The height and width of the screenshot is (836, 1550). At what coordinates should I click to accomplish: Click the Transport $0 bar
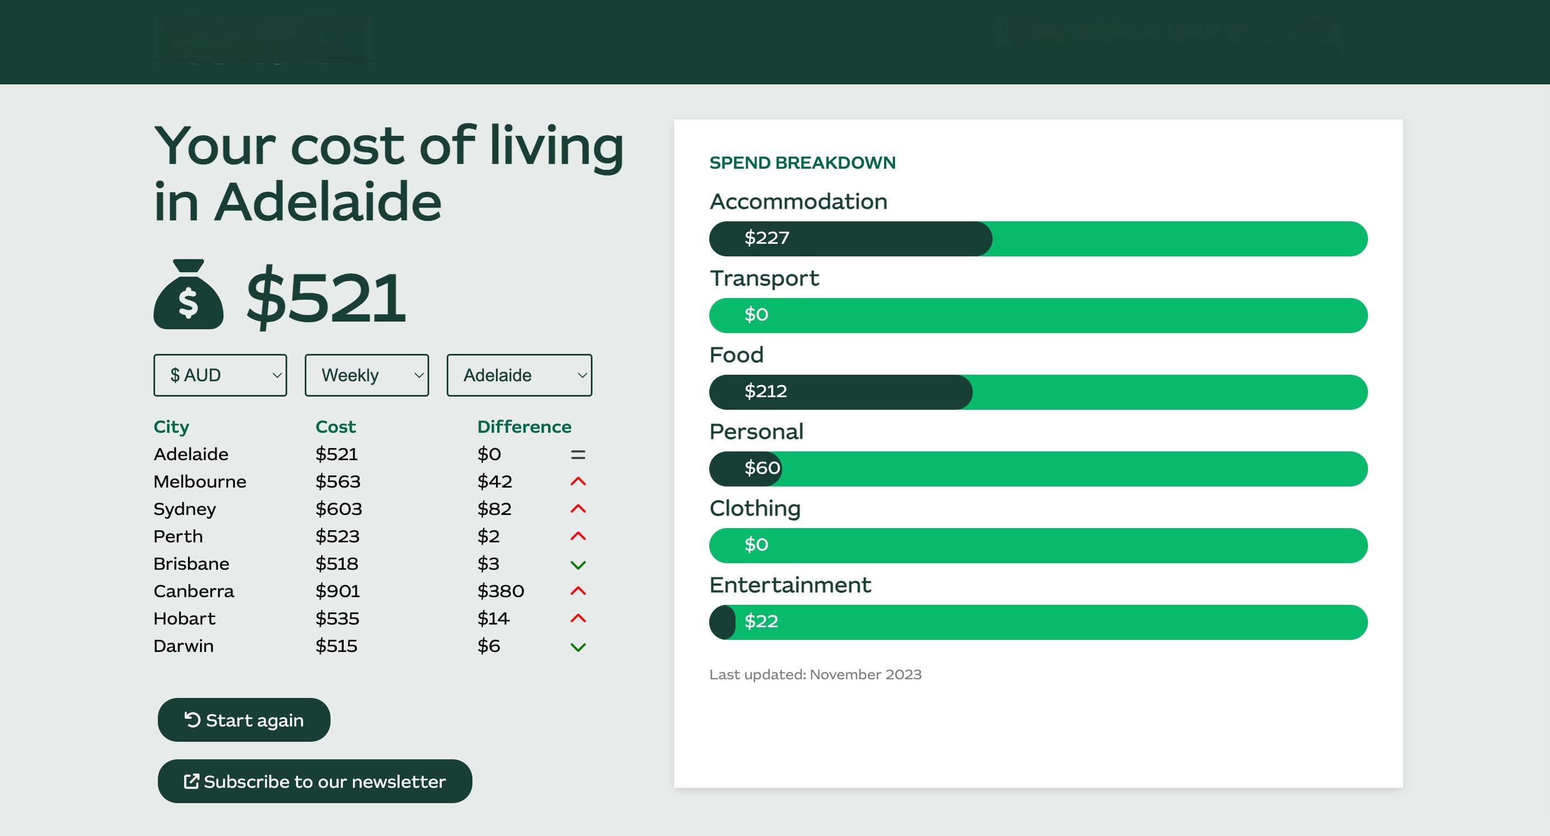pyautogui.click(x=1038, y=316)
